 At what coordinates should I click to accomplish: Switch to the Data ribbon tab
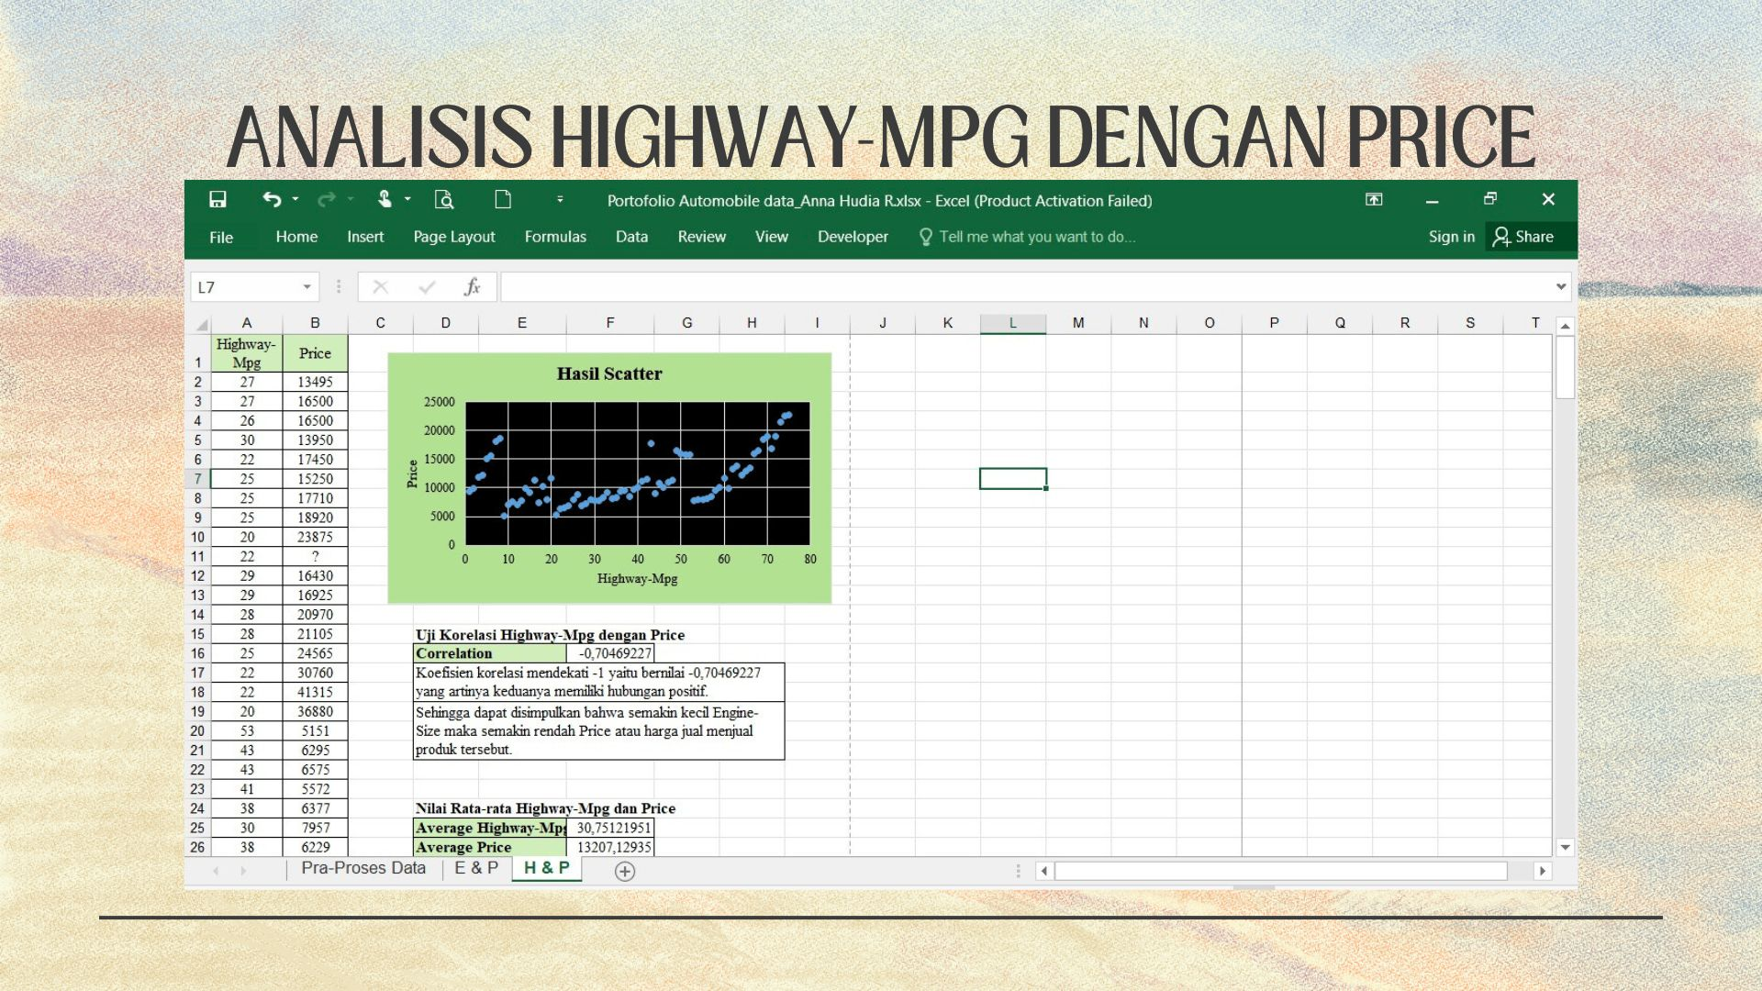631,237
